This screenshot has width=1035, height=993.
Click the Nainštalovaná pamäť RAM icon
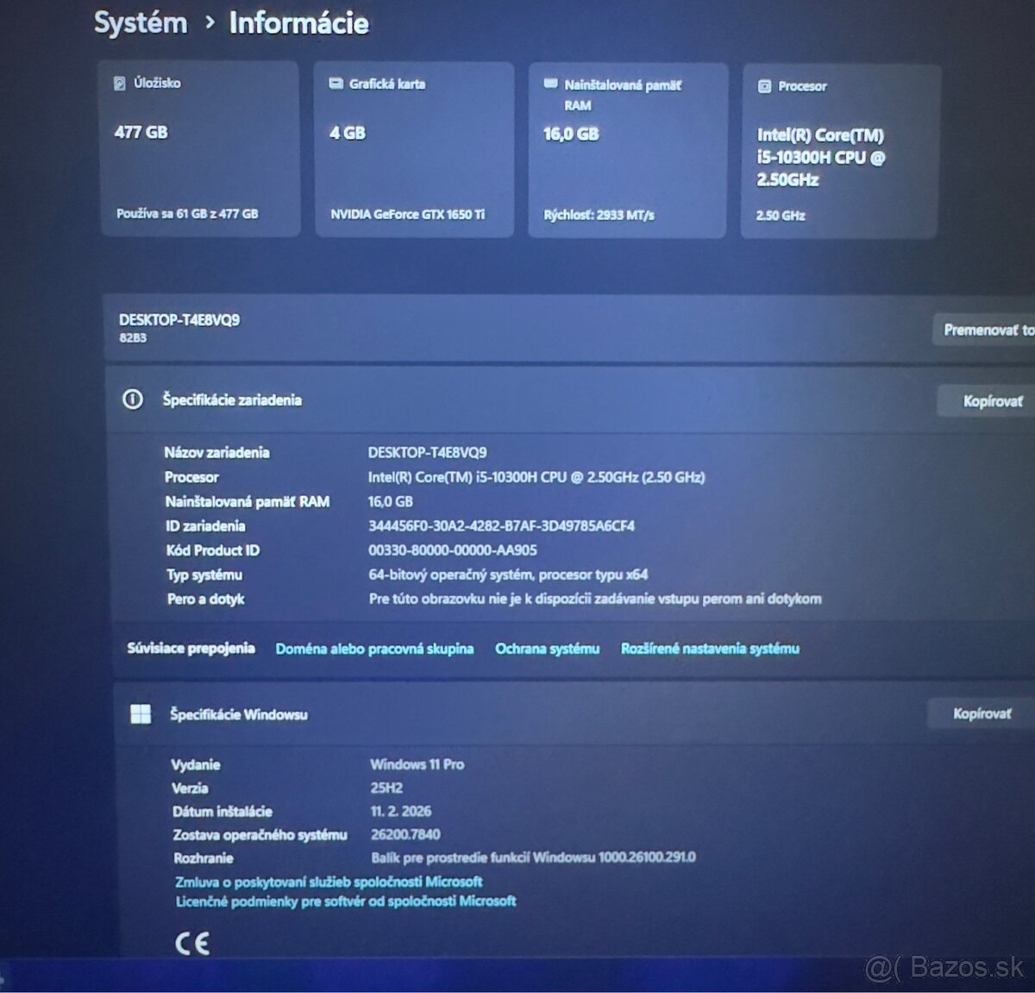coord(550,84)
